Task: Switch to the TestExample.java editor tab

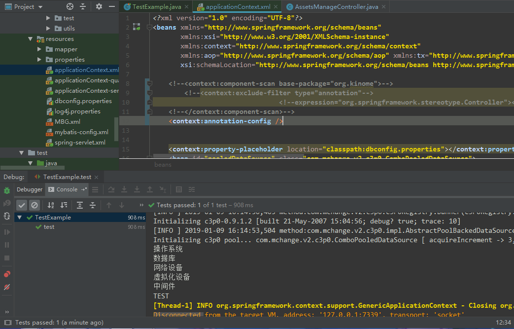Action: click(x=156, y=7)
